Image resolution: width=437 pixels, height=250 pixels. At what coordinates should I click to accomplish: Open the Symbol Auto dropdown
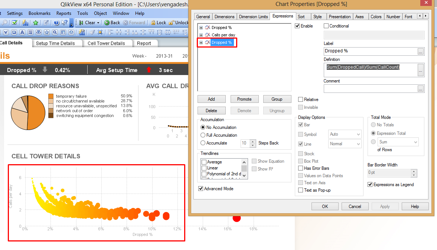(345, 134)
